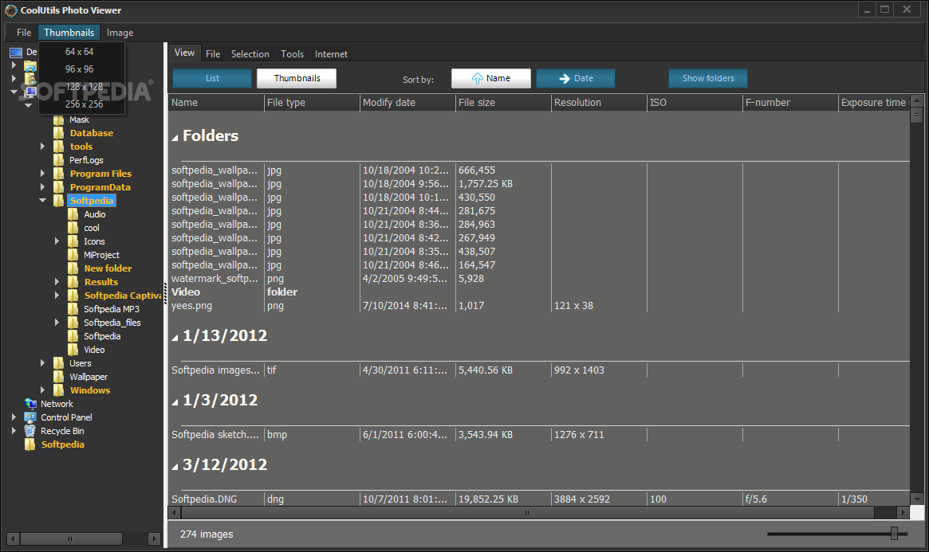Click the ISO column header
Screen dimensions: 929x552
click(x=695, y=102)
